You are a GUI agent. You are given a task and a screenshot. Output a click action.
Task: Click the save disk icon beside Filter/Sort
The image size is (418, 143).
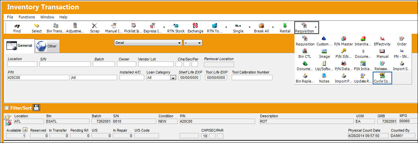36,108
